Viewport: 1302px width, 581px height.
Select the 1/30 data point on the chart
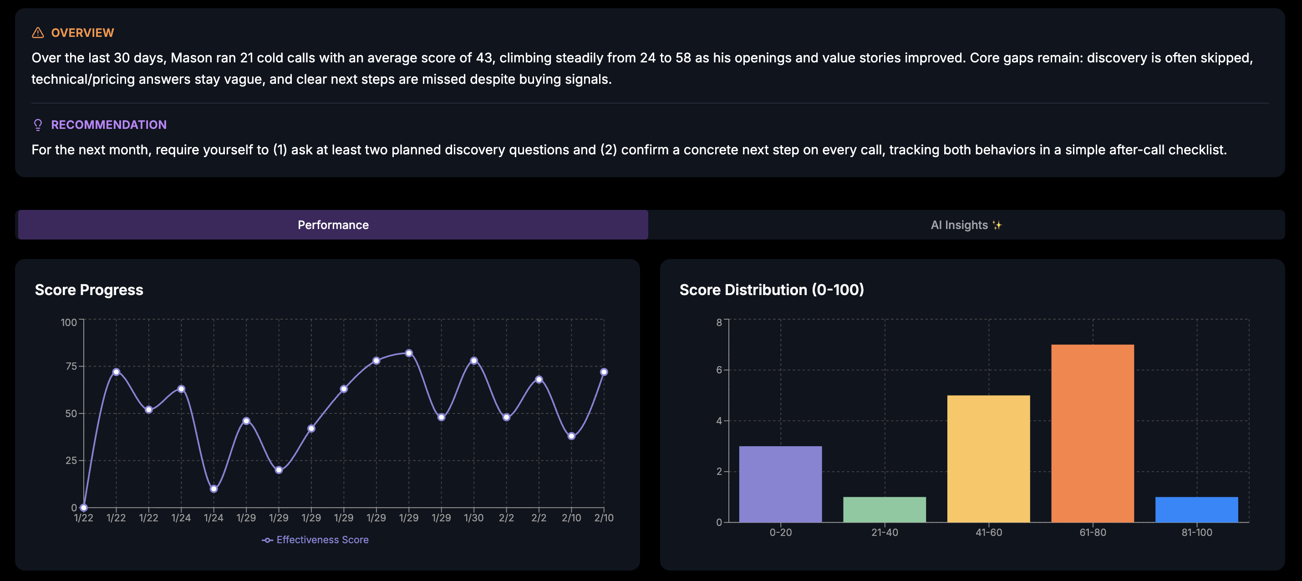[473, 361]
